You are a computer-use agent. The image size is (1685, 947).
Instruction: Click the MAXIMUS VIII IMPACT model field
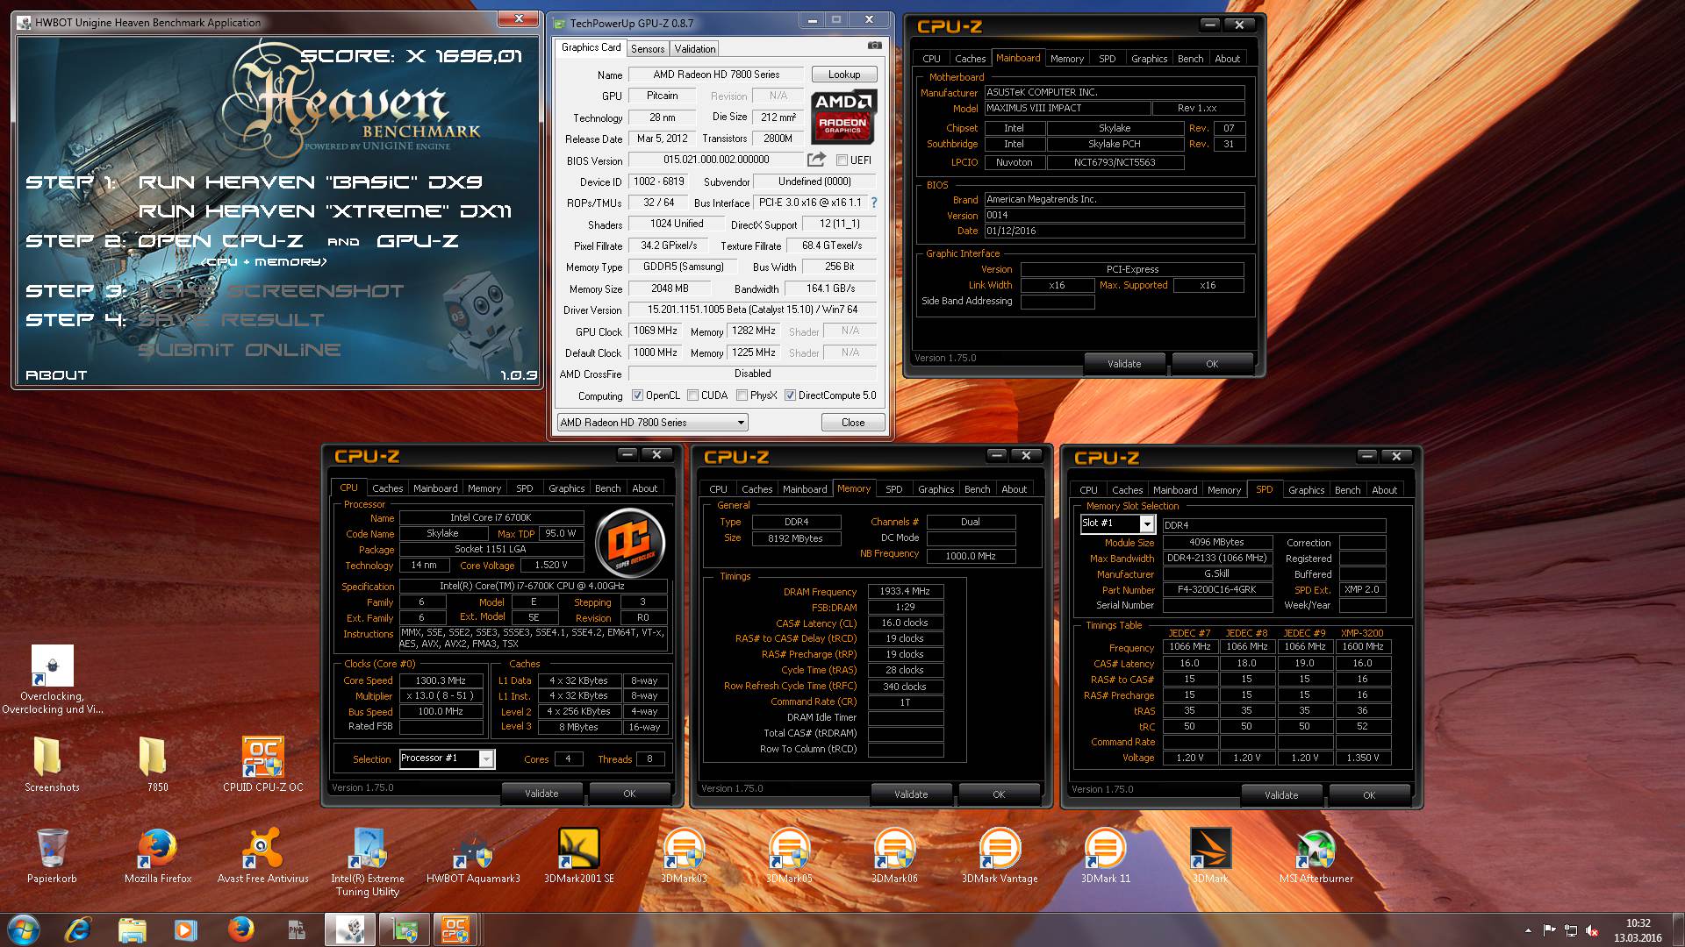click(1067, 108)
